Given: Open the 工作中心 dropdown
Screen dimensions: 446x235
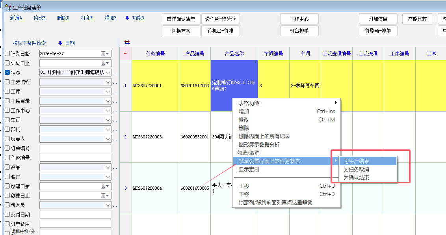Looking at the screenshot, I should (108, 110).
